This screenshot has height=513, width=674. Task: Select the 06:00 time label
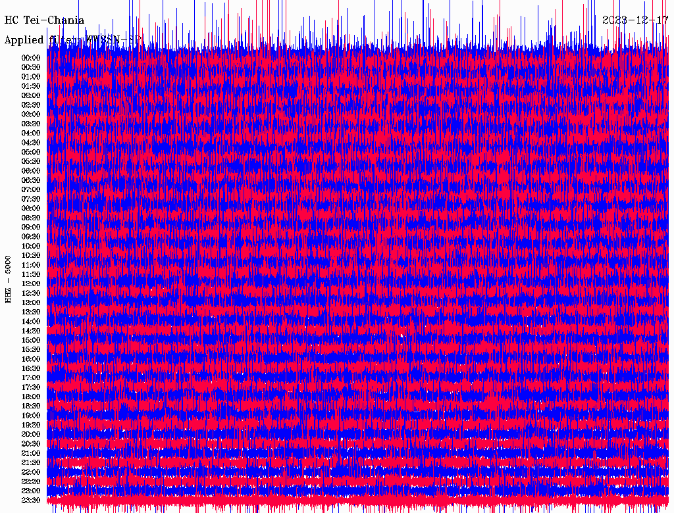coord(31,170)
